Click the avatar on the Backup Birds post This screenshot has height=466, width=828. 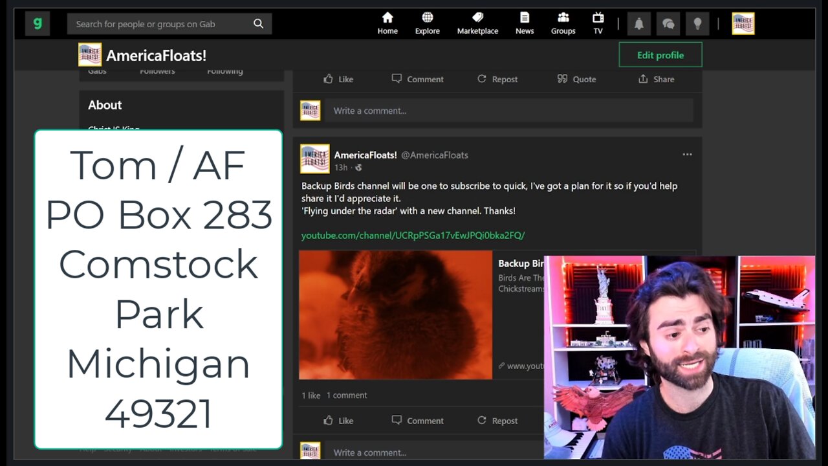[x=315, y=159]
